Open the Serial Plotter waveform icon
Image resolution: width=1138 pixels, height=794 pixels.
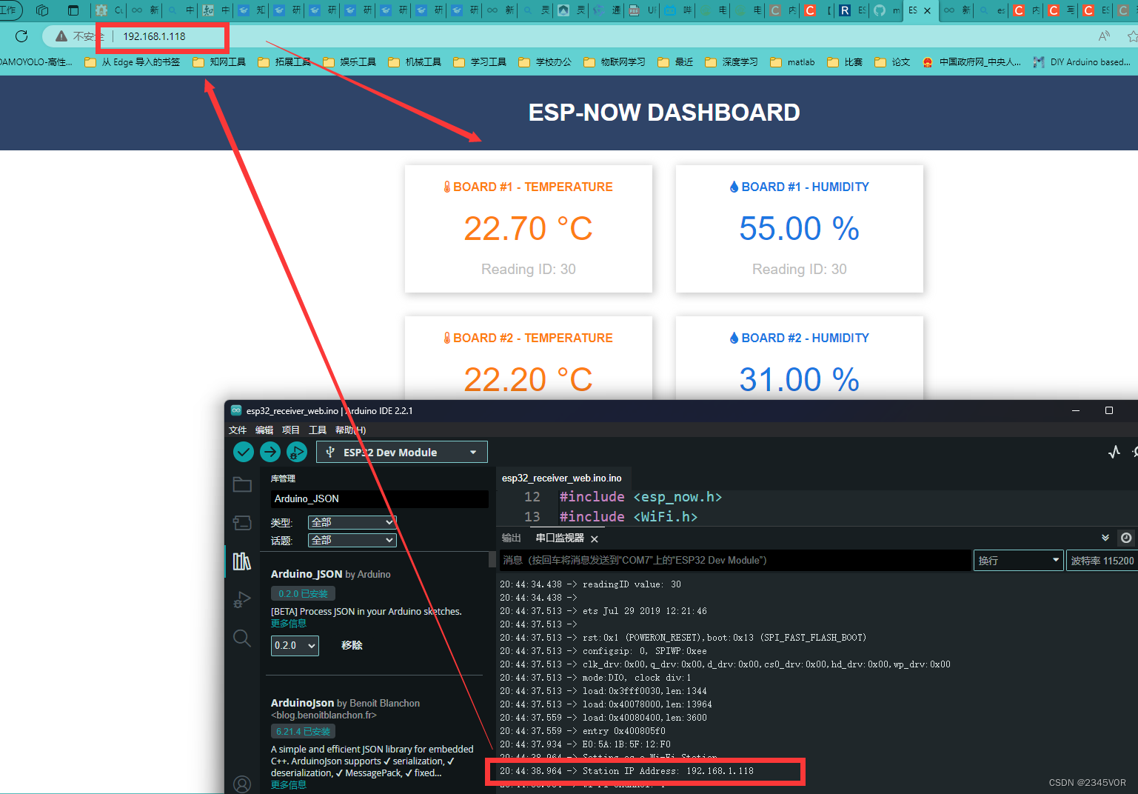(1114, 452)
